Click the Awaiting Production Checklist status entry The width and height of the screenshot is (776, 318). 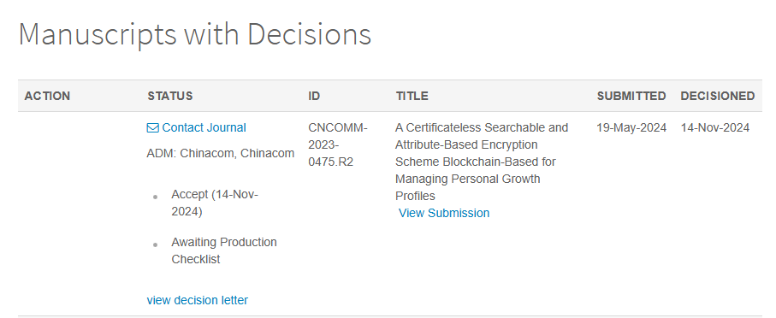tap(224, 250)
